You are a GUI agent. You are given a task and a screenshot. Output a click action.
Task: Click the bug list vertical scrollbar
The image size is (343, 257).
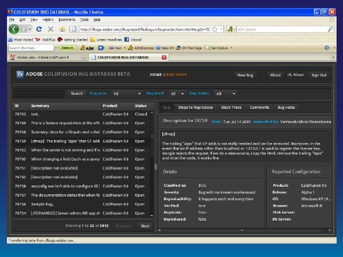click(x=152, y=164)
